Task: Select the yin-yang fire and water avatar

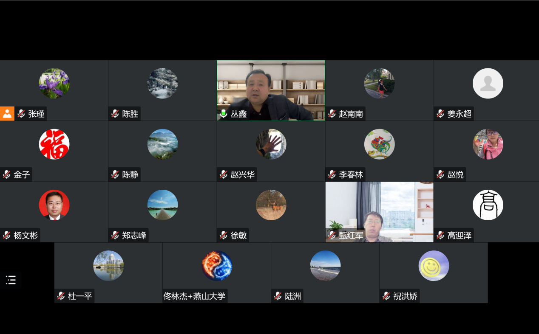Action: tap(217, 266)
